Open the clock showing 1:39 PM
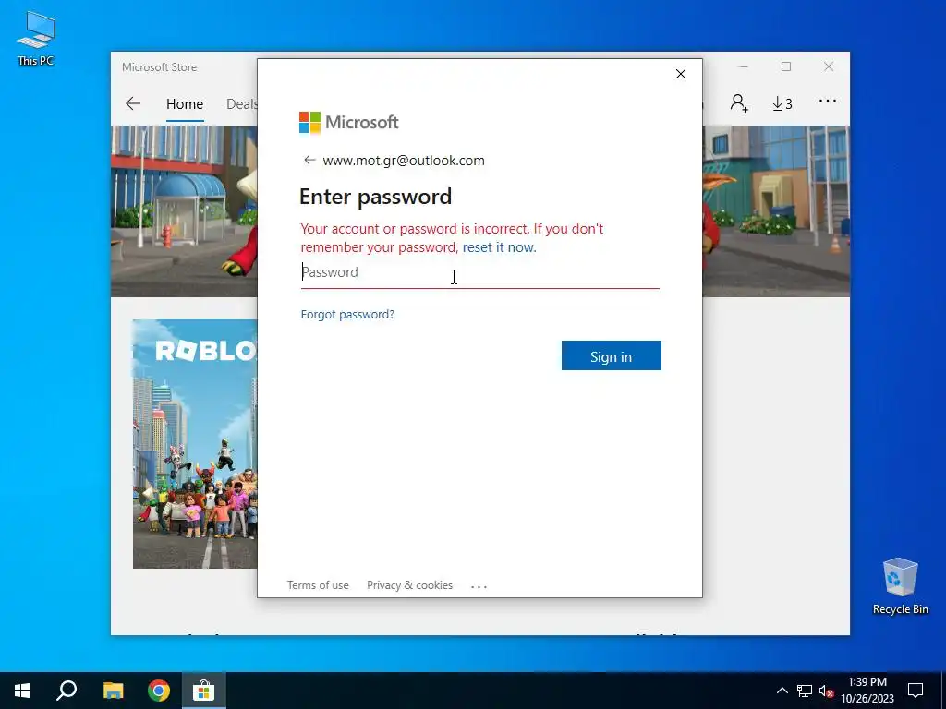This screenshot has height=709, width=946. 867,691
